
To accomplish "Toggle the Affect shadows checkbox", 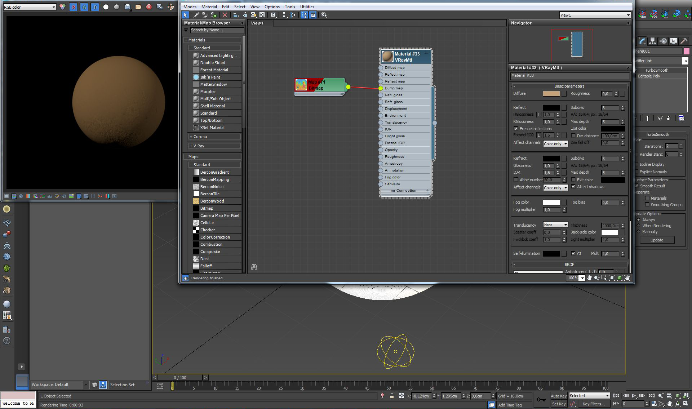I will [x=573, y=186].
